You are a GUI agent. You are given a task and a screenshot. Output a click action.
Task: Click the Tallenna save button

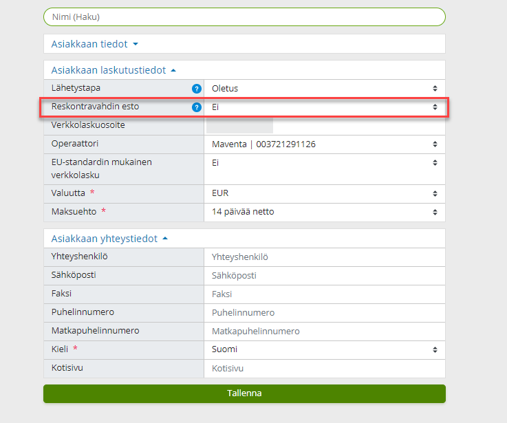(x=244, y=393)
